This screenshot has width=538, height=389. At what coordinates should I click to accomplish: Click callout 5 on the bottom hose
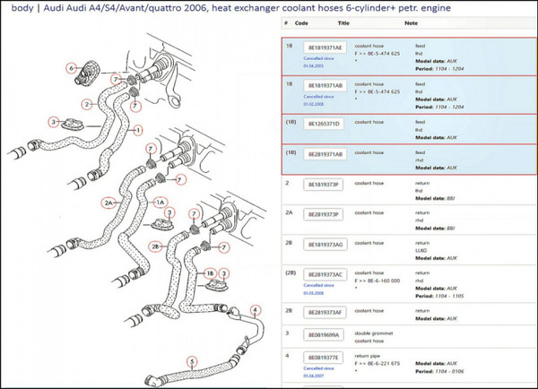click(x=191, y=362)
